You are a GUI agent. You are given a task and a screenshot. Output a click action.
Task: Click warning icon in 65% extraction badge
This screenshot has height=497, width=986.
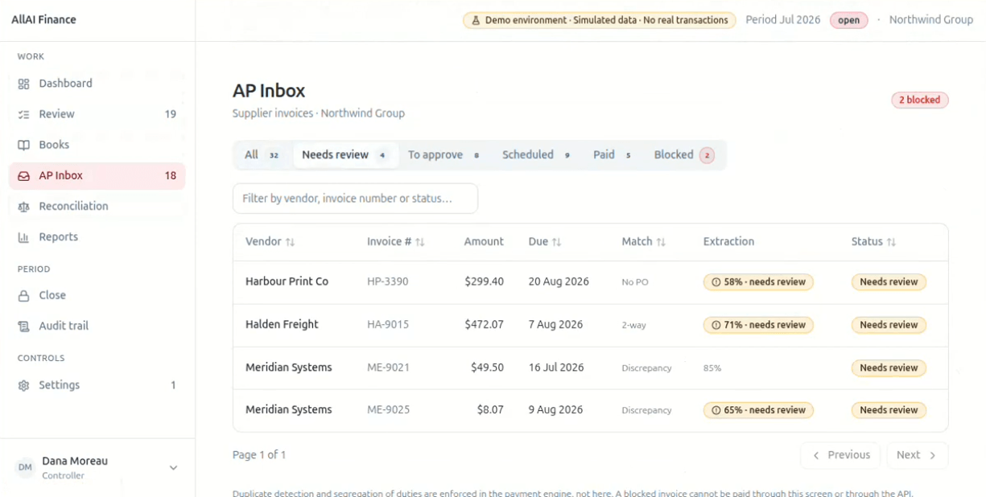click(716, 410)
